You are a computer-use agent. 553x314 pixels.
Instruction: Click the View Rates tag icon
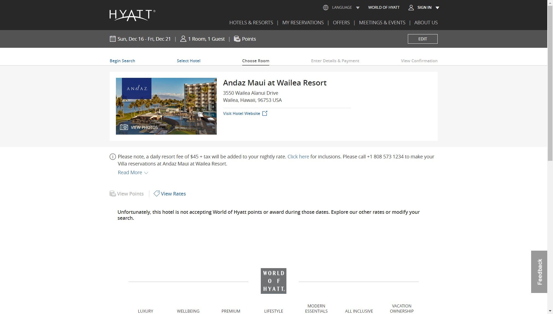pos(156,194)
